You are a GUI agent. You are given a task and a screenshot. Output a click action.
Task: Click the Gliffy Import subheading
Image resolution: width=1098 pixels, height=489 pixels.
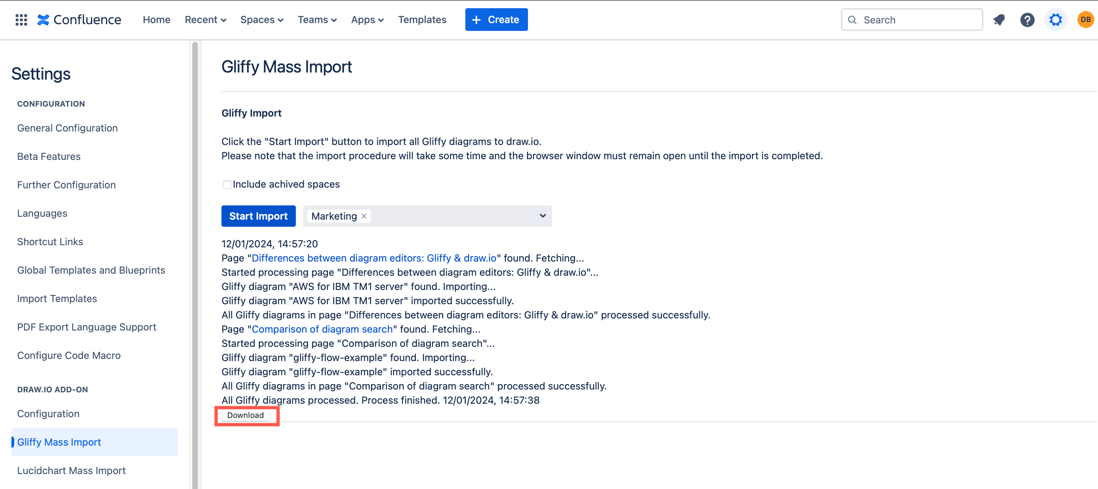251,113
